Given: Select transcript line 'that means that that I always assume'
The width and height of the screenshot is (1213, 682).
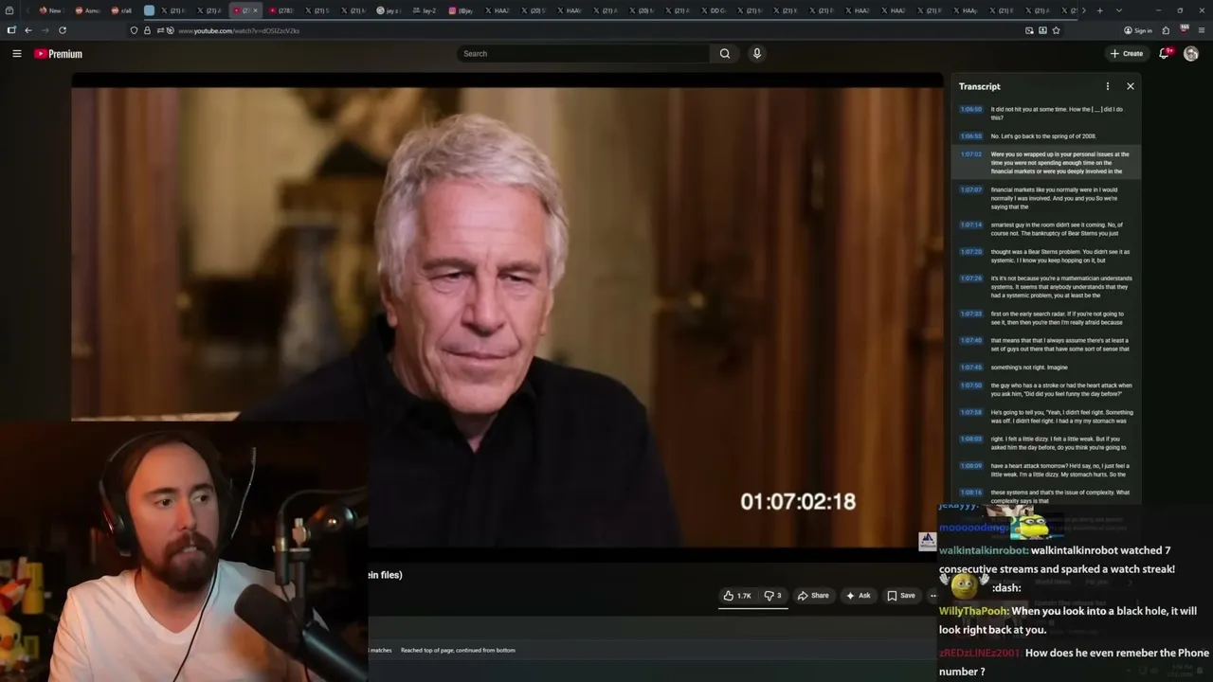Looking at the screenshot, I should 1046,345.
